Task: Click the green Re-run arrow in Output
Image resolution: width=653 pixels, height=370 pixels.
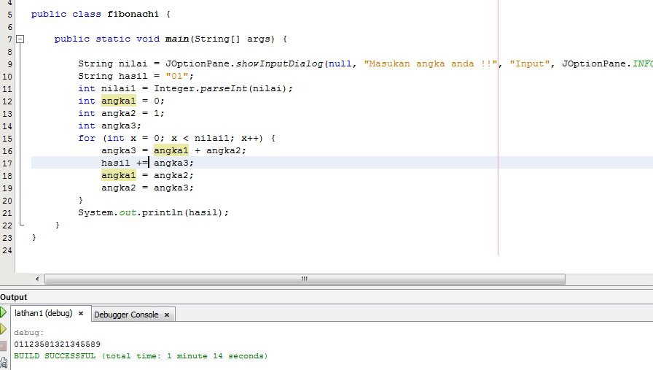Action: [x=3, y=312]
